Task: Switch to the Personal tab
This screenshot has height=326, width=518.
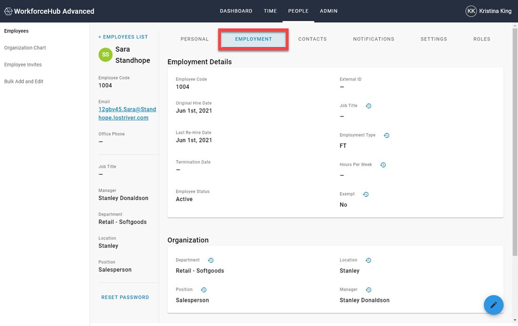Action: [194, 39]
